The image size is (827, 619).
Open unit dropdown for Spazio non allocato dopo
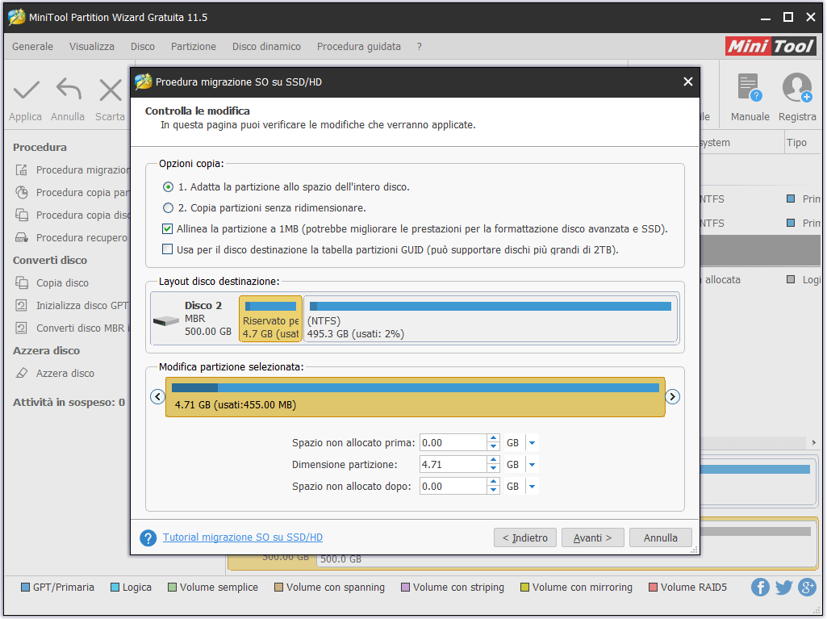click(532, 487)
